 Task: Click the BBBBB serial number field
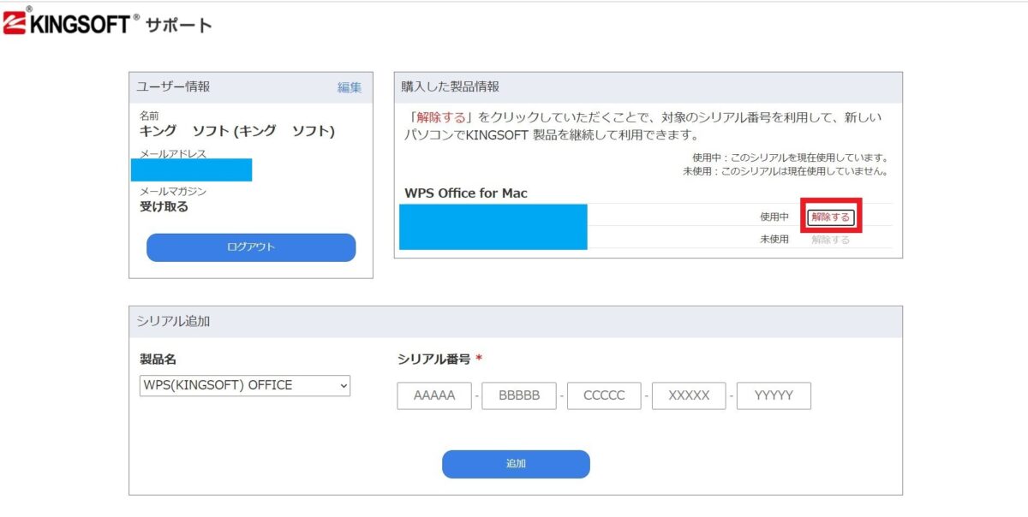(518, 395)
